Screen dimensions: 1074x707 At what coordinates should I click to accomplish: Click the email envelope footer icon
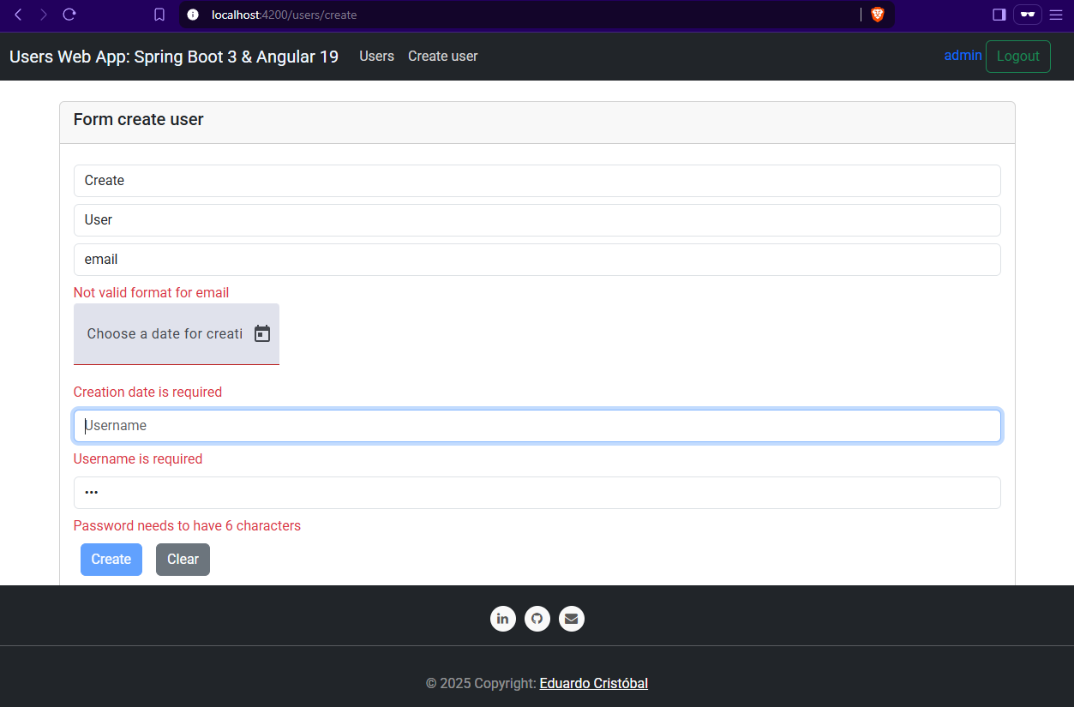pos(572,619)
